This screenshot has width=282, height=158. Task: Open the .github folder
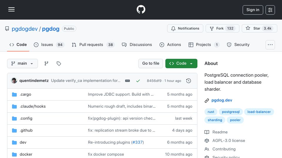coord(26,130)
